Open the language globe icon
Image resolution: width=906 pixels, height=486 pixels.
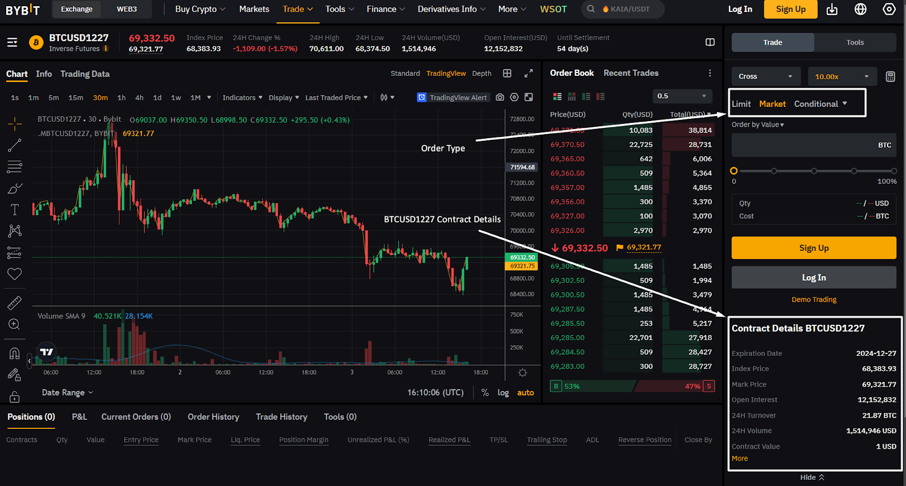(861, 9)
